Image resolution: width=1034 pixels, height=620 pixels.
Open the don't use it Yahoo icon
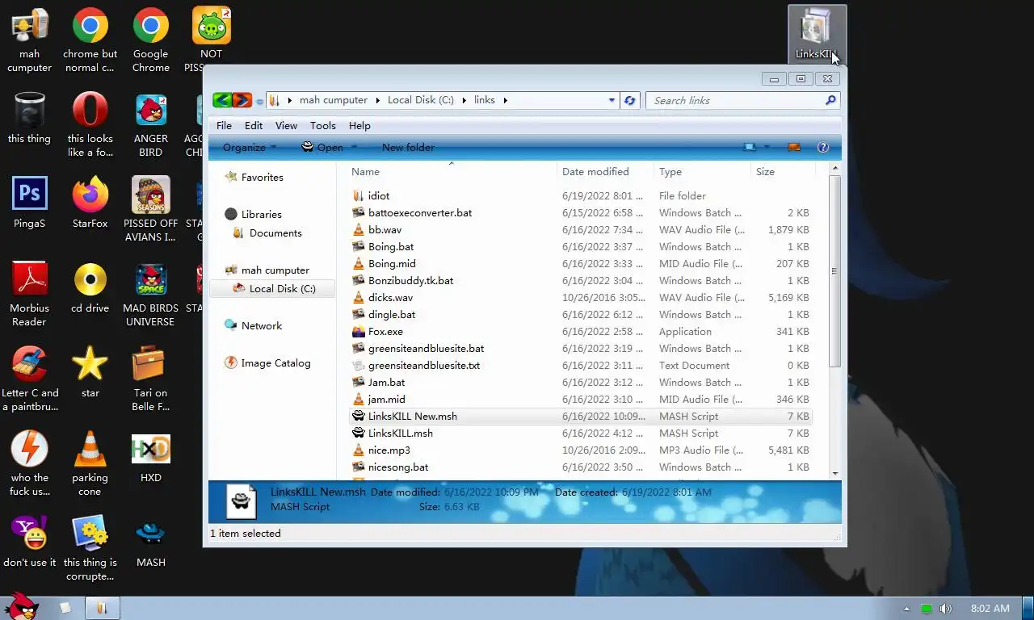29,542
